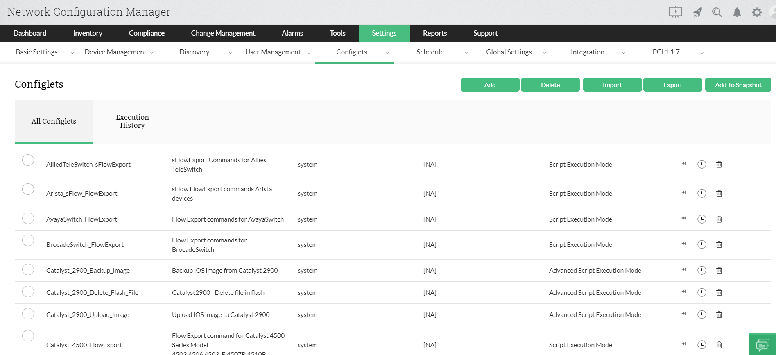Click clock icon for Catalyst_2900_Backup_Image row
This screenshot has width=776, height=355.
[x=701, y=270]
